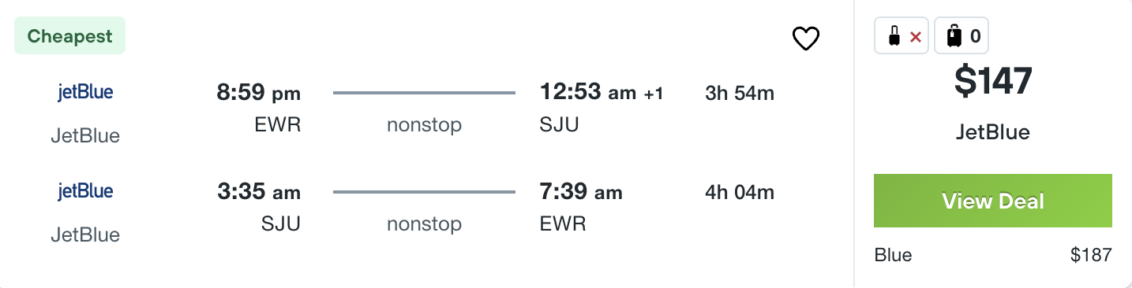Click the 7:39 am return arrival time
The height and width of the screenshot is (288, 1132).
pos(581,192)
